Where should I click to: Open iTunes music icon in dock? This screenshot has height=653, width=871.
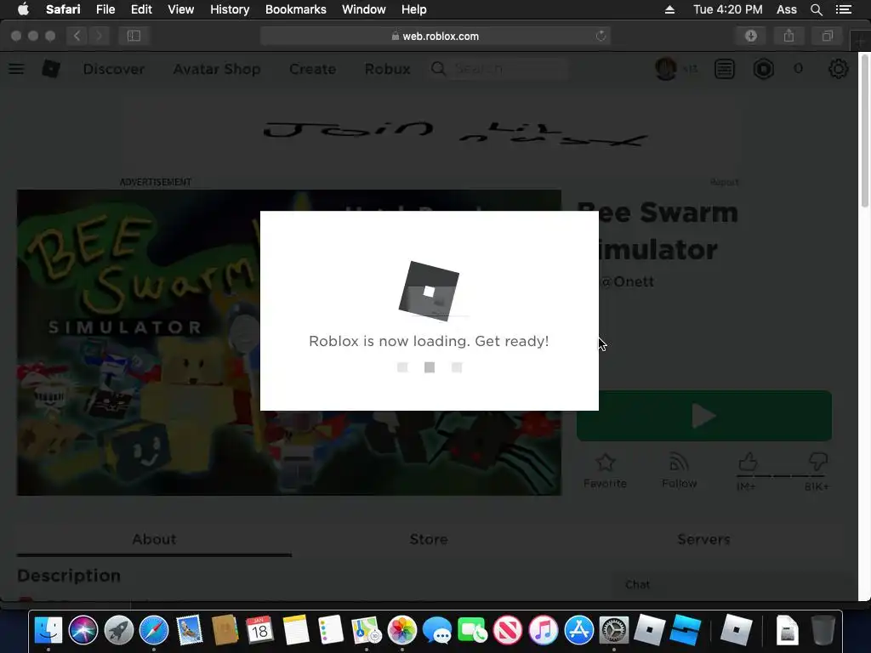(544, 630)
